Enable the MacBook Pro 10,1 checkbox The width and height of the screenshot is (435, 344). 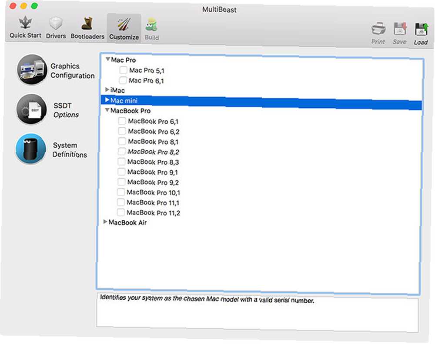121,192
